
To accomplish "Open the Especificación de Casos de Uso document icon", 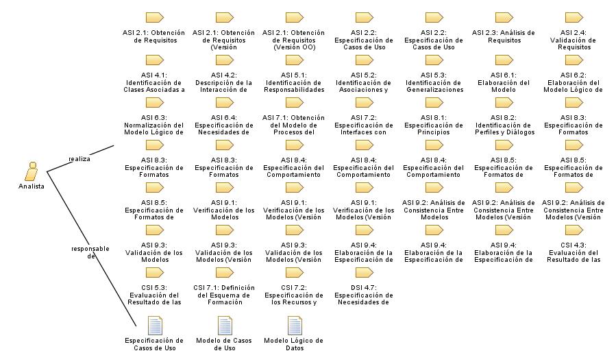I will pos(154,325).
